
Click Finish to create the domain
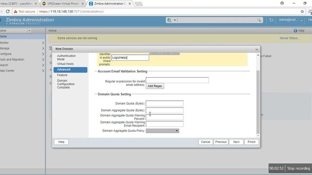tap(252, 142)
